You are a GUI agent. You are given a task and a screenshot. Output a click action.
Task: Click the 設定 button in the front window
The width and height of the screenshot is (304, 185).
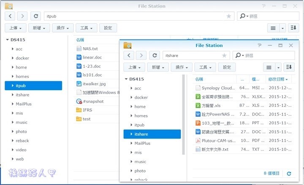coord(227,67)
